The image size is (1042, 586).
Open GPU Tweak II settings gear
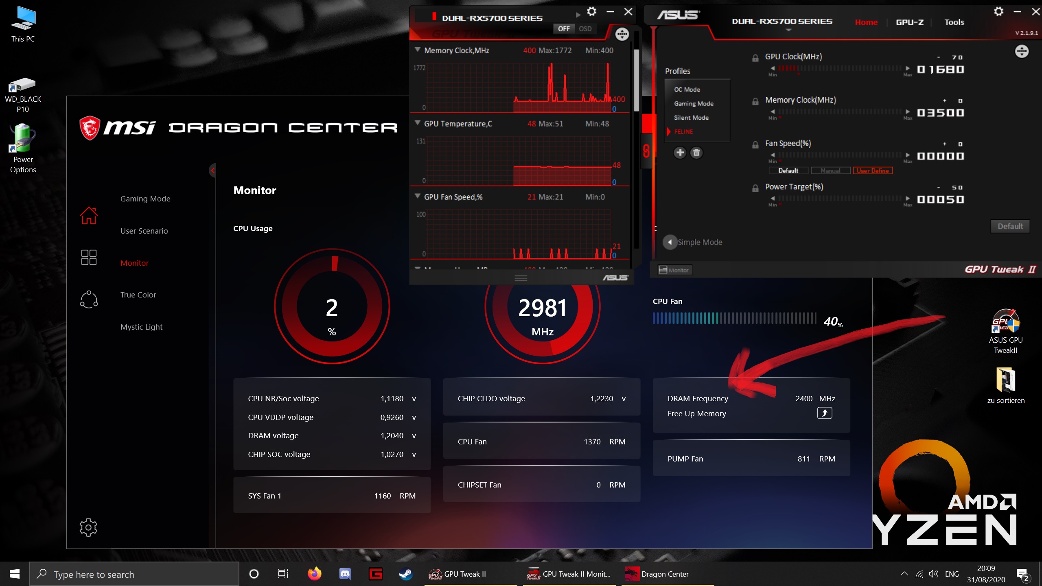coord(998,11)
